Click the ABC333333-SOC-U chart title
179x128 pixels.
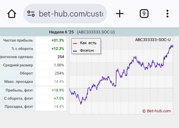pos(153,40)
